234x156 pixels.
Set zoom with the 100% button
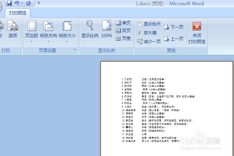107,29
